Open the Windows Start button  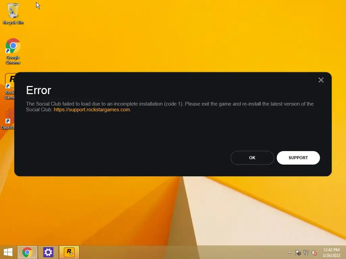click(8, 252)
